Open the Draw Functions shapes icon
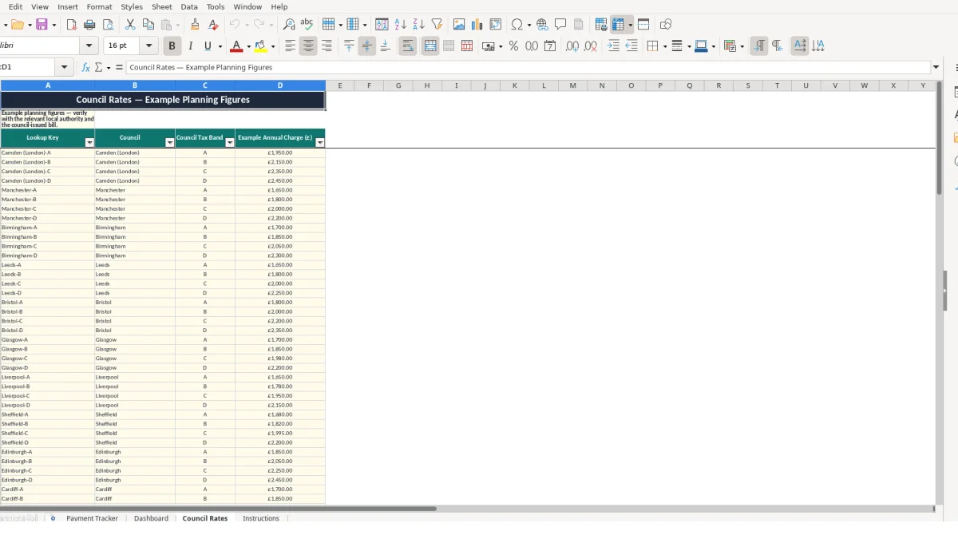Viewport: 958px width, 539px height. [x=666, y=25]
